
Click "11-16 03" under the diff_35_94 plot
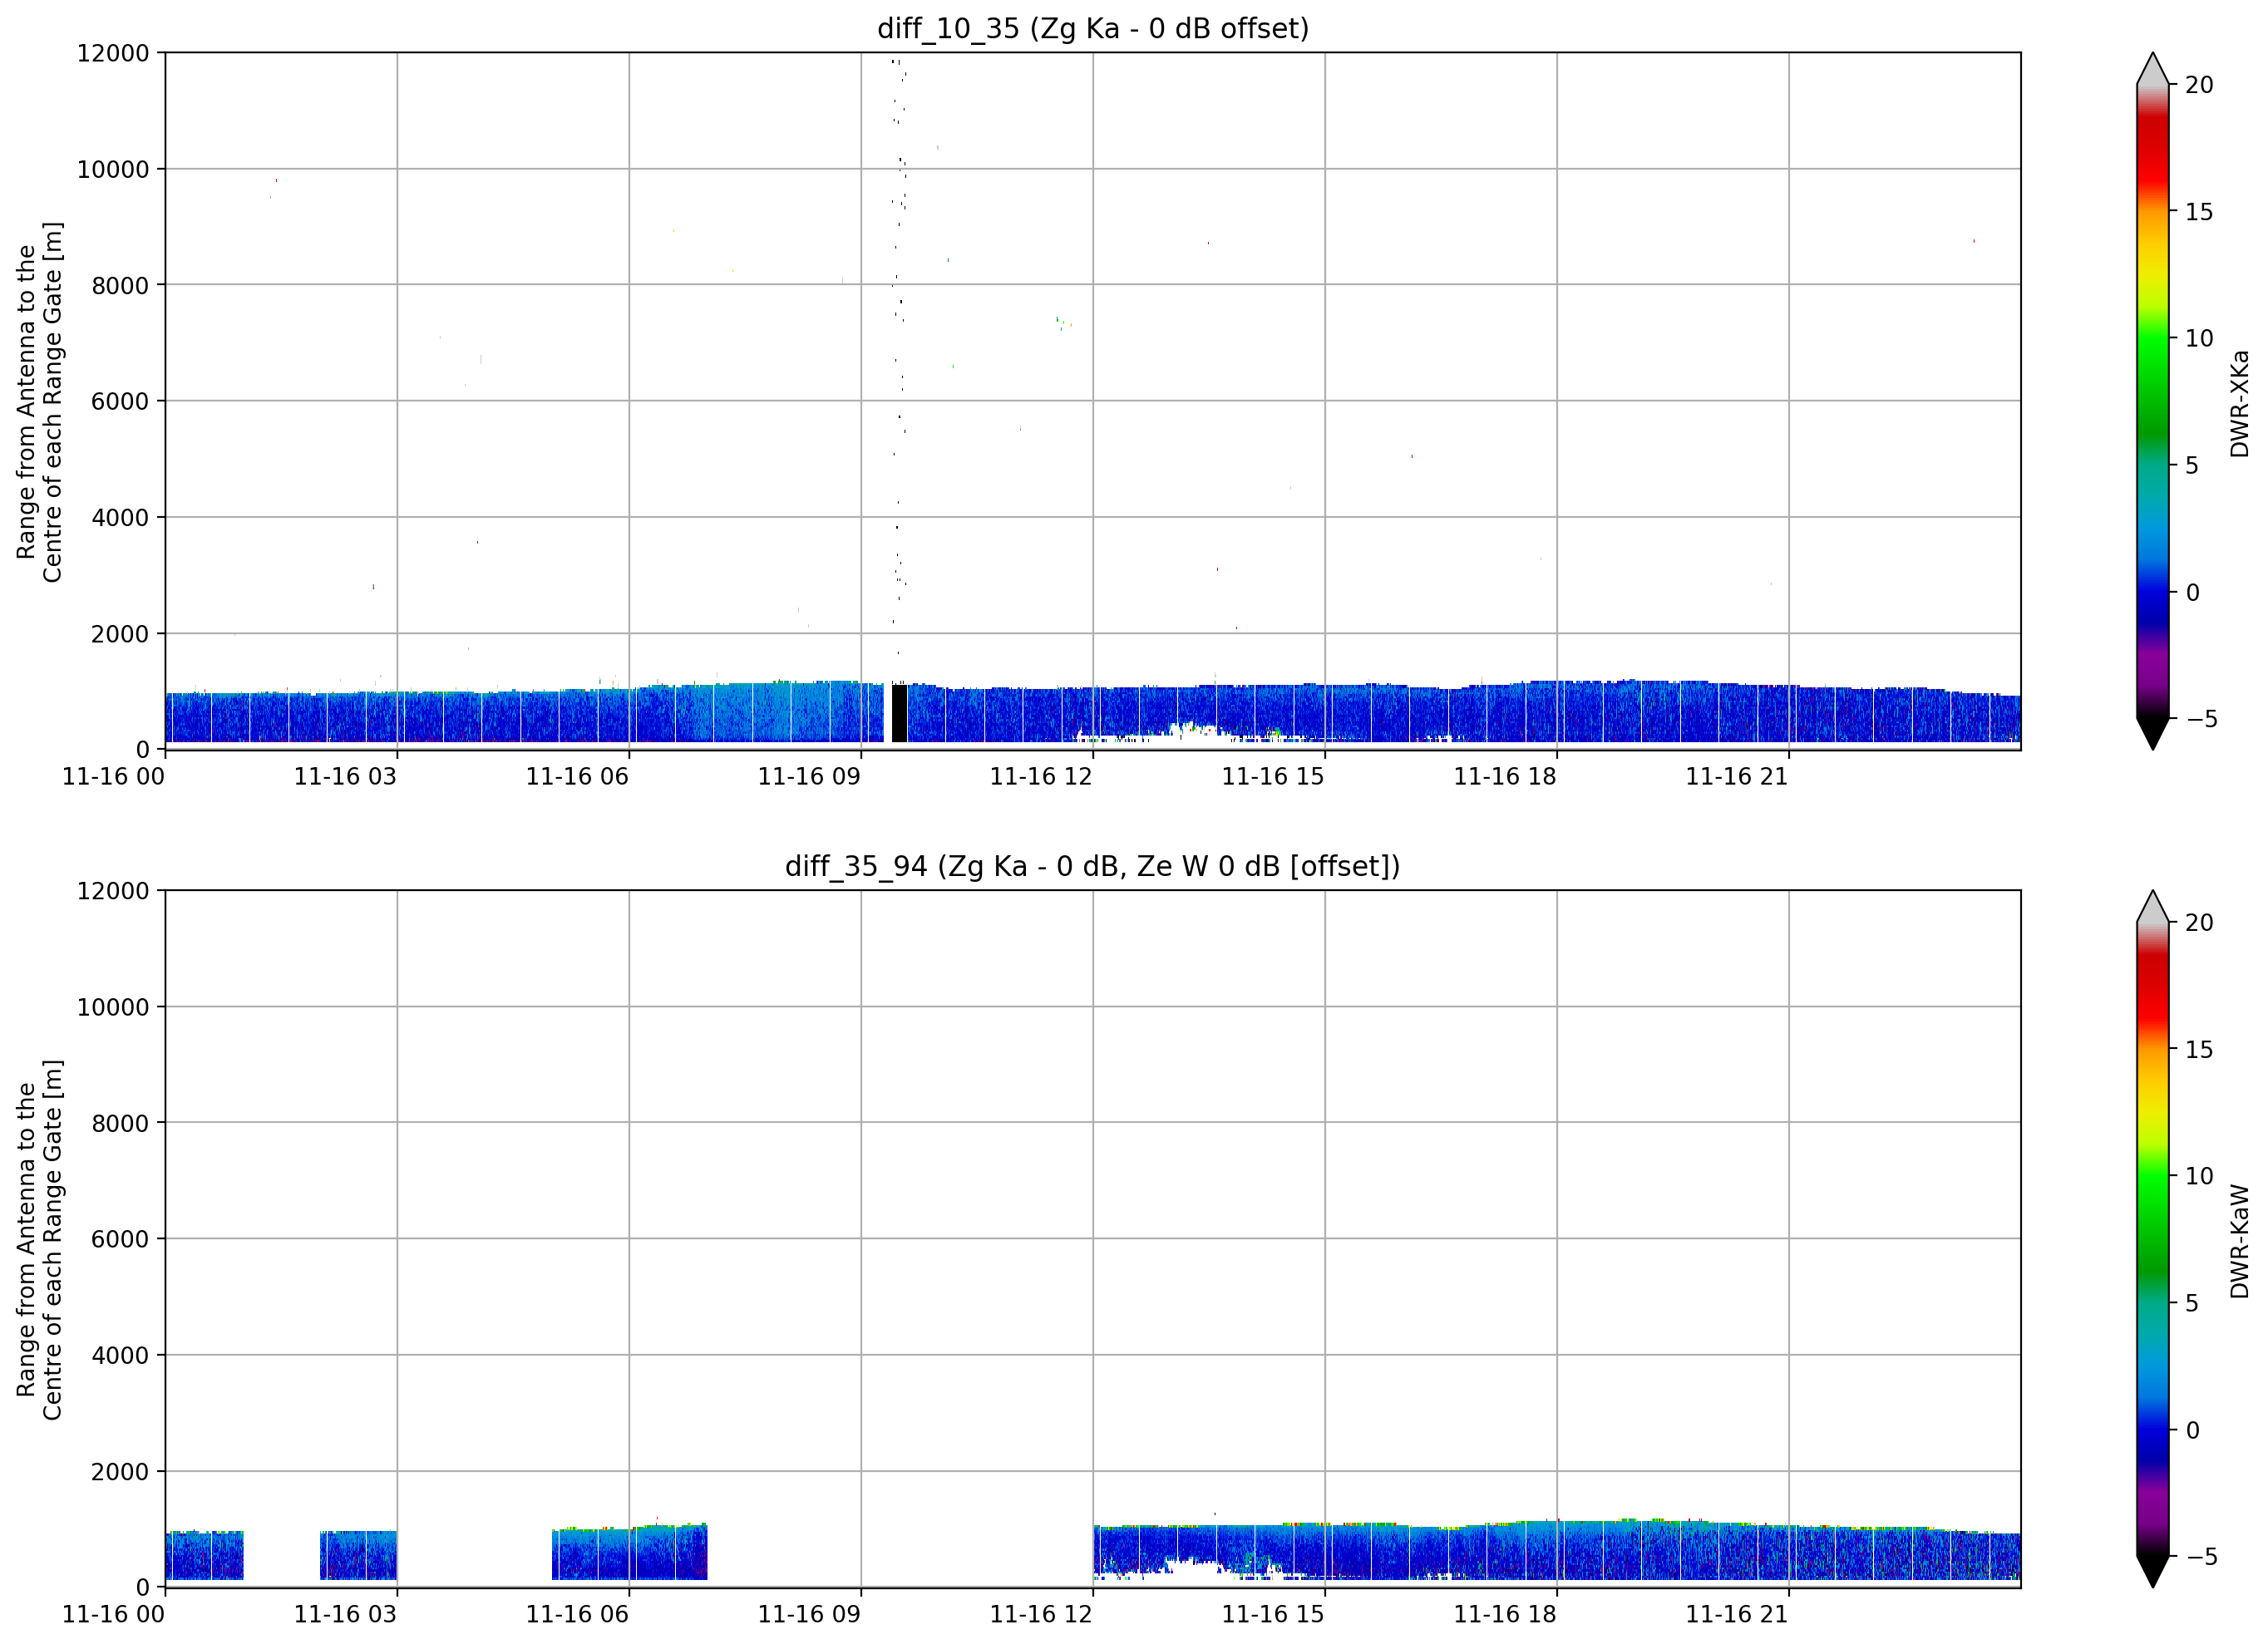coord(346,1615)
